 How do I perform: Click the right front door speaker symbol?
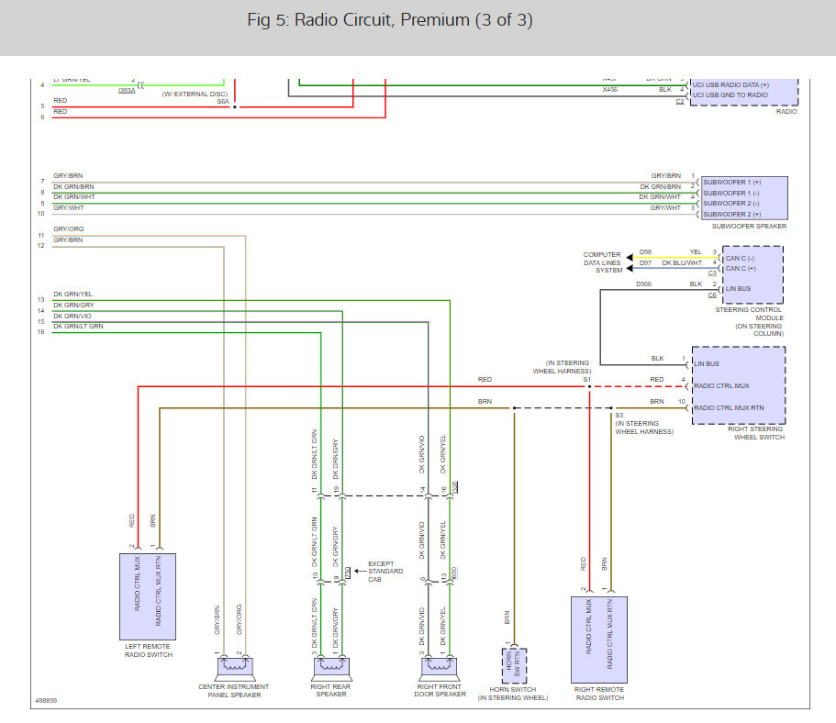439,668
